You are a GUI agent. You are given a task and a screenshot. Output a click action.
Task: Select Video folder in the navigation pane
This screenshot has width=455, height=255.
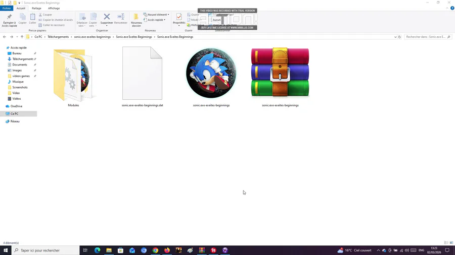[16, 93]
